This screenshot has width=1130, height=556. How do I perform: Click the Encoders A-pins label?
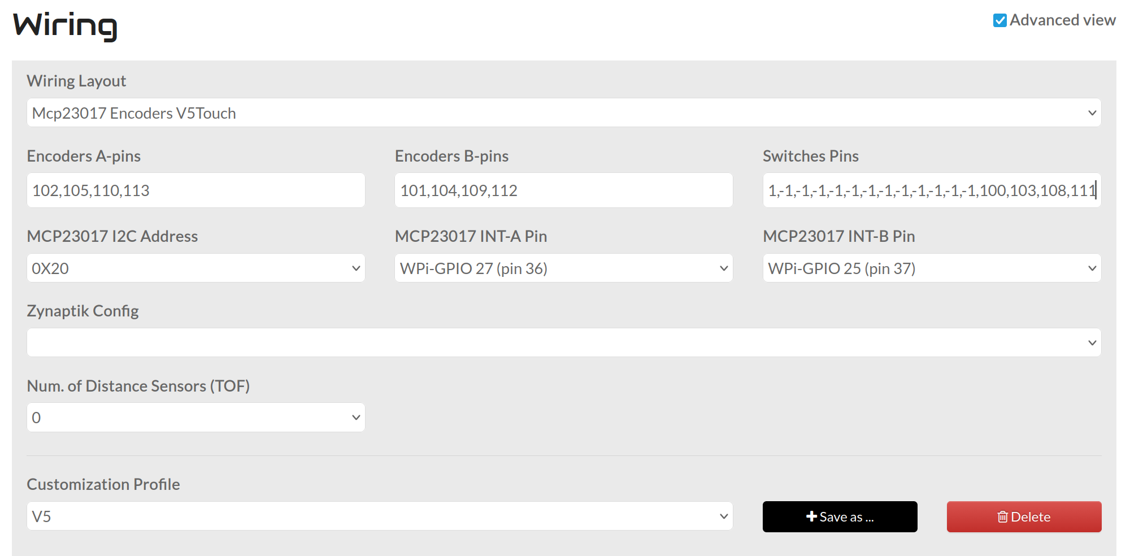(x=84, y=156)
